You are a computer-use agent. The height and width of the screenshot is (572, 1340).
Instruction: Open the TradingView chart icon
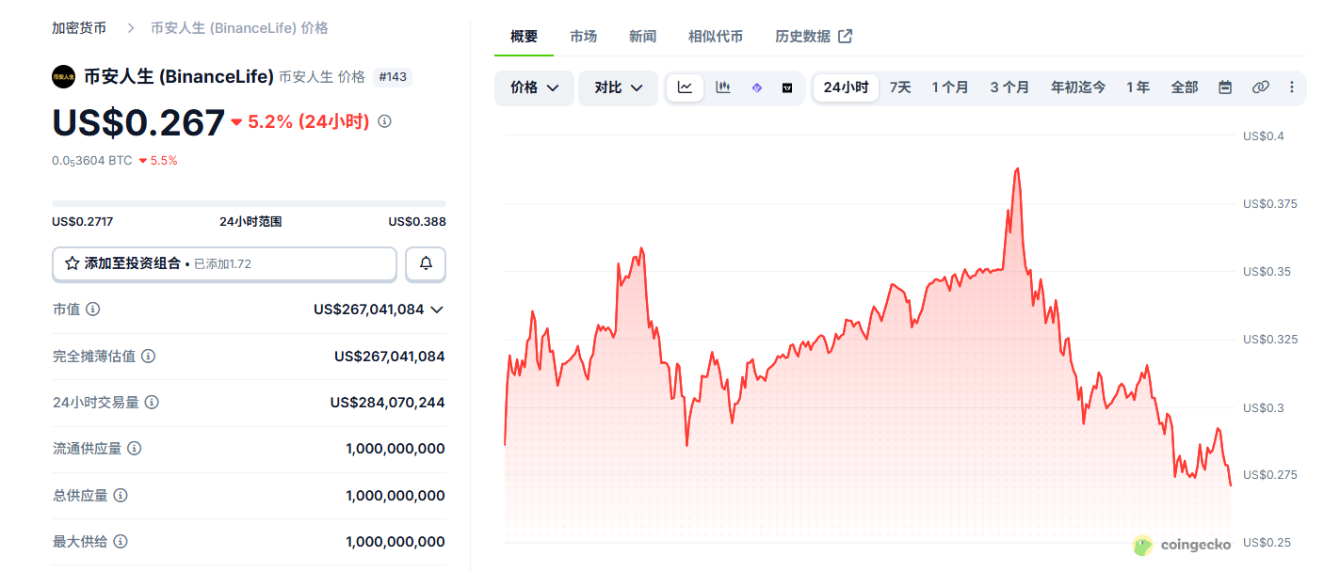pos(787,87)
